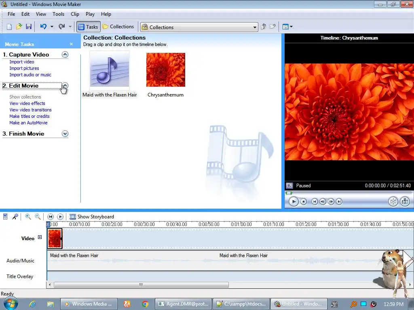The height and width of the screenshot is (310, 414).
Task: Click View video effects link
Action: click(x=27, y=103)
